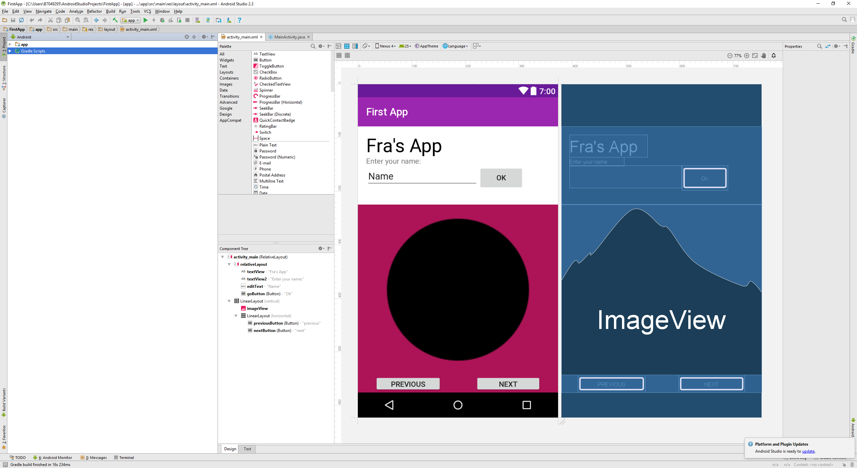Click Collapse All icon in Project panel

[x=194, y=37]
